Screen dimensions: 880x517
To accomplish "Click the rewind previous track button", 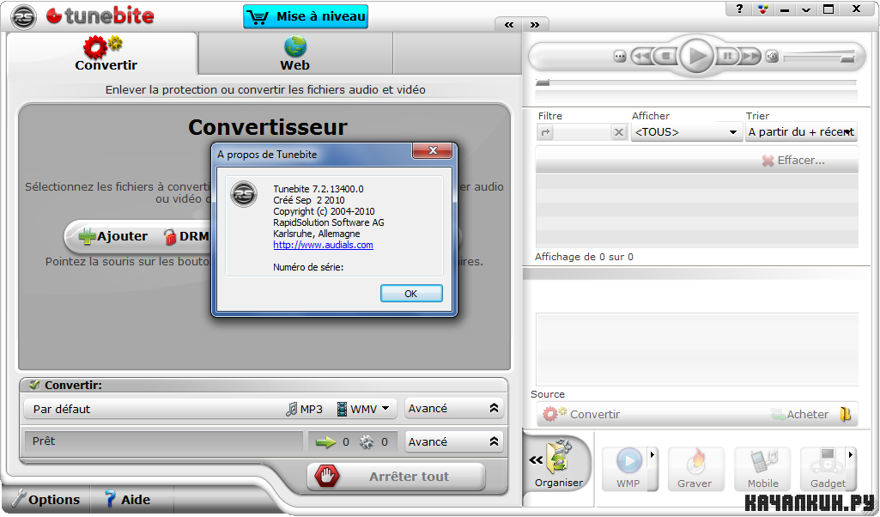I will (x=642, y=56).
